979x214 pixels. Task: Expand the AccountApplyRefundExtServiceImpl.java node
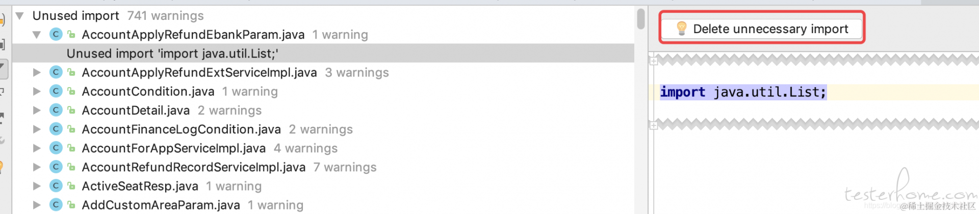(37, 72)
